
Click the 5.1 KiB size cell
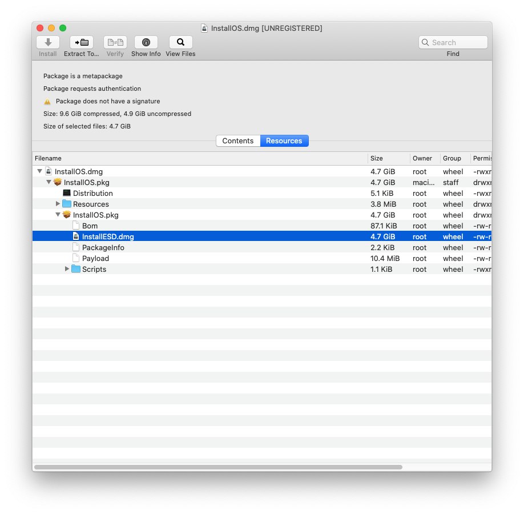382,193
